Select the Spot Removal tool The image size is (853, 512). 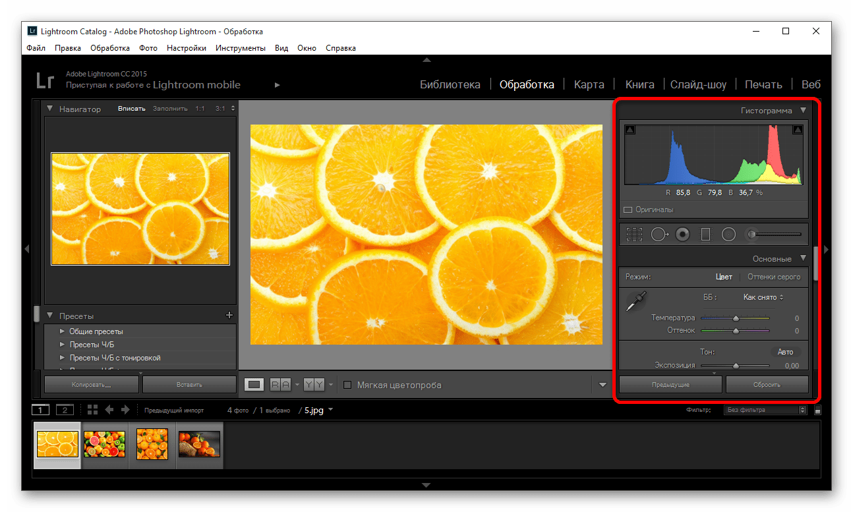pyautogui.click(x=659, y=234)
